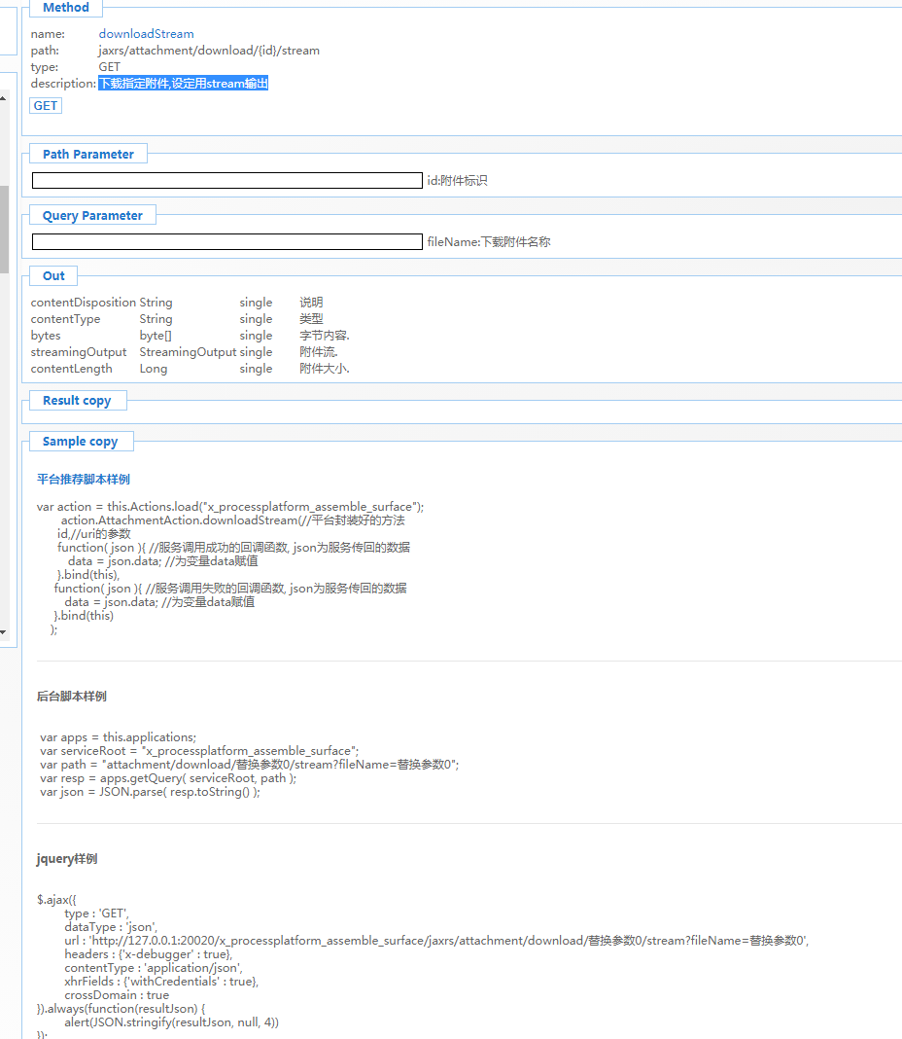This screenshot has width=902, height=1039.
Task: Click the GET request button
Action: point(46,106)
